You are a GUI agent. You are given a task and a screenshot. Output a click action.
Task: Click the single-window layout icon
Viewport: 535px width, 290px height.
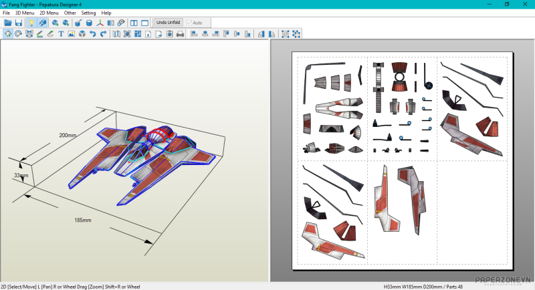pyautogui.click(x=144, y=23)
